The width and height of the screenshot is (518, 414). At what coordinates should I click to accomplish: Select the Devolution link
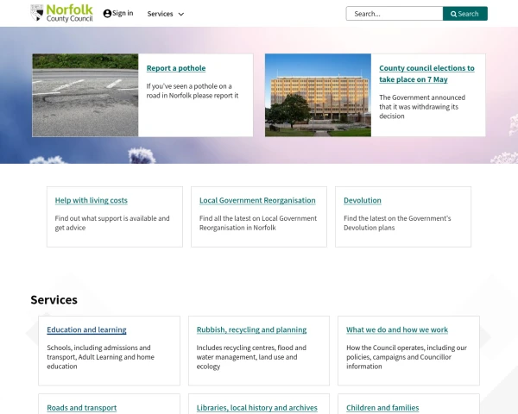(363, 200)
